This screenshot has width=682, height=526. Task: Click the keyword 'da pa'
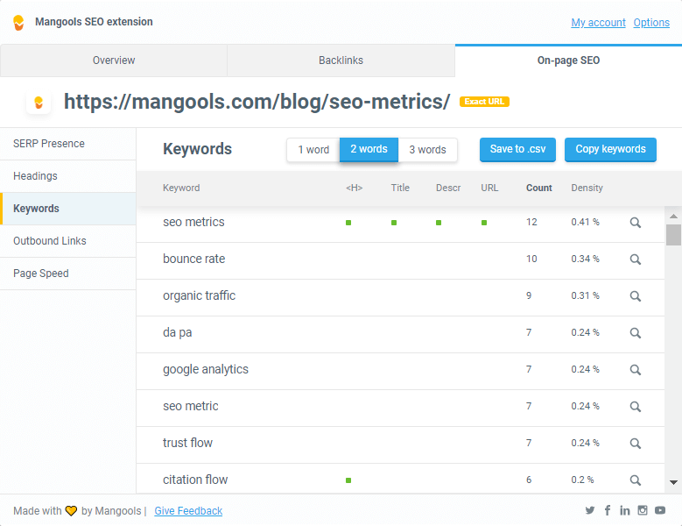click(178, 332)
